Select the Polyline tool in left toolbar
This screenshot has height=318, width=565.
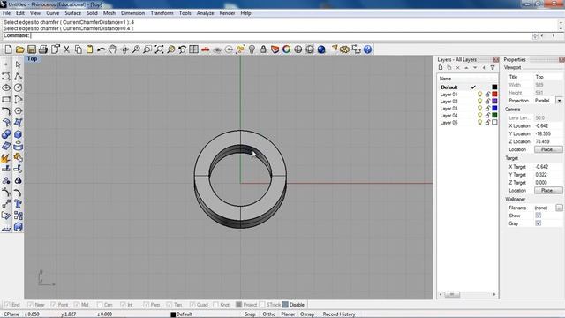click(x=18, y=77)
